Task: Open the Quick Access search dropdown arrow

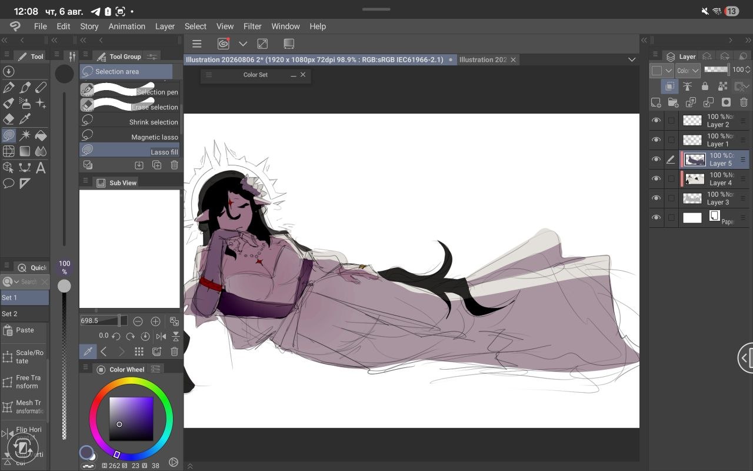Action: tap(15, 282)
